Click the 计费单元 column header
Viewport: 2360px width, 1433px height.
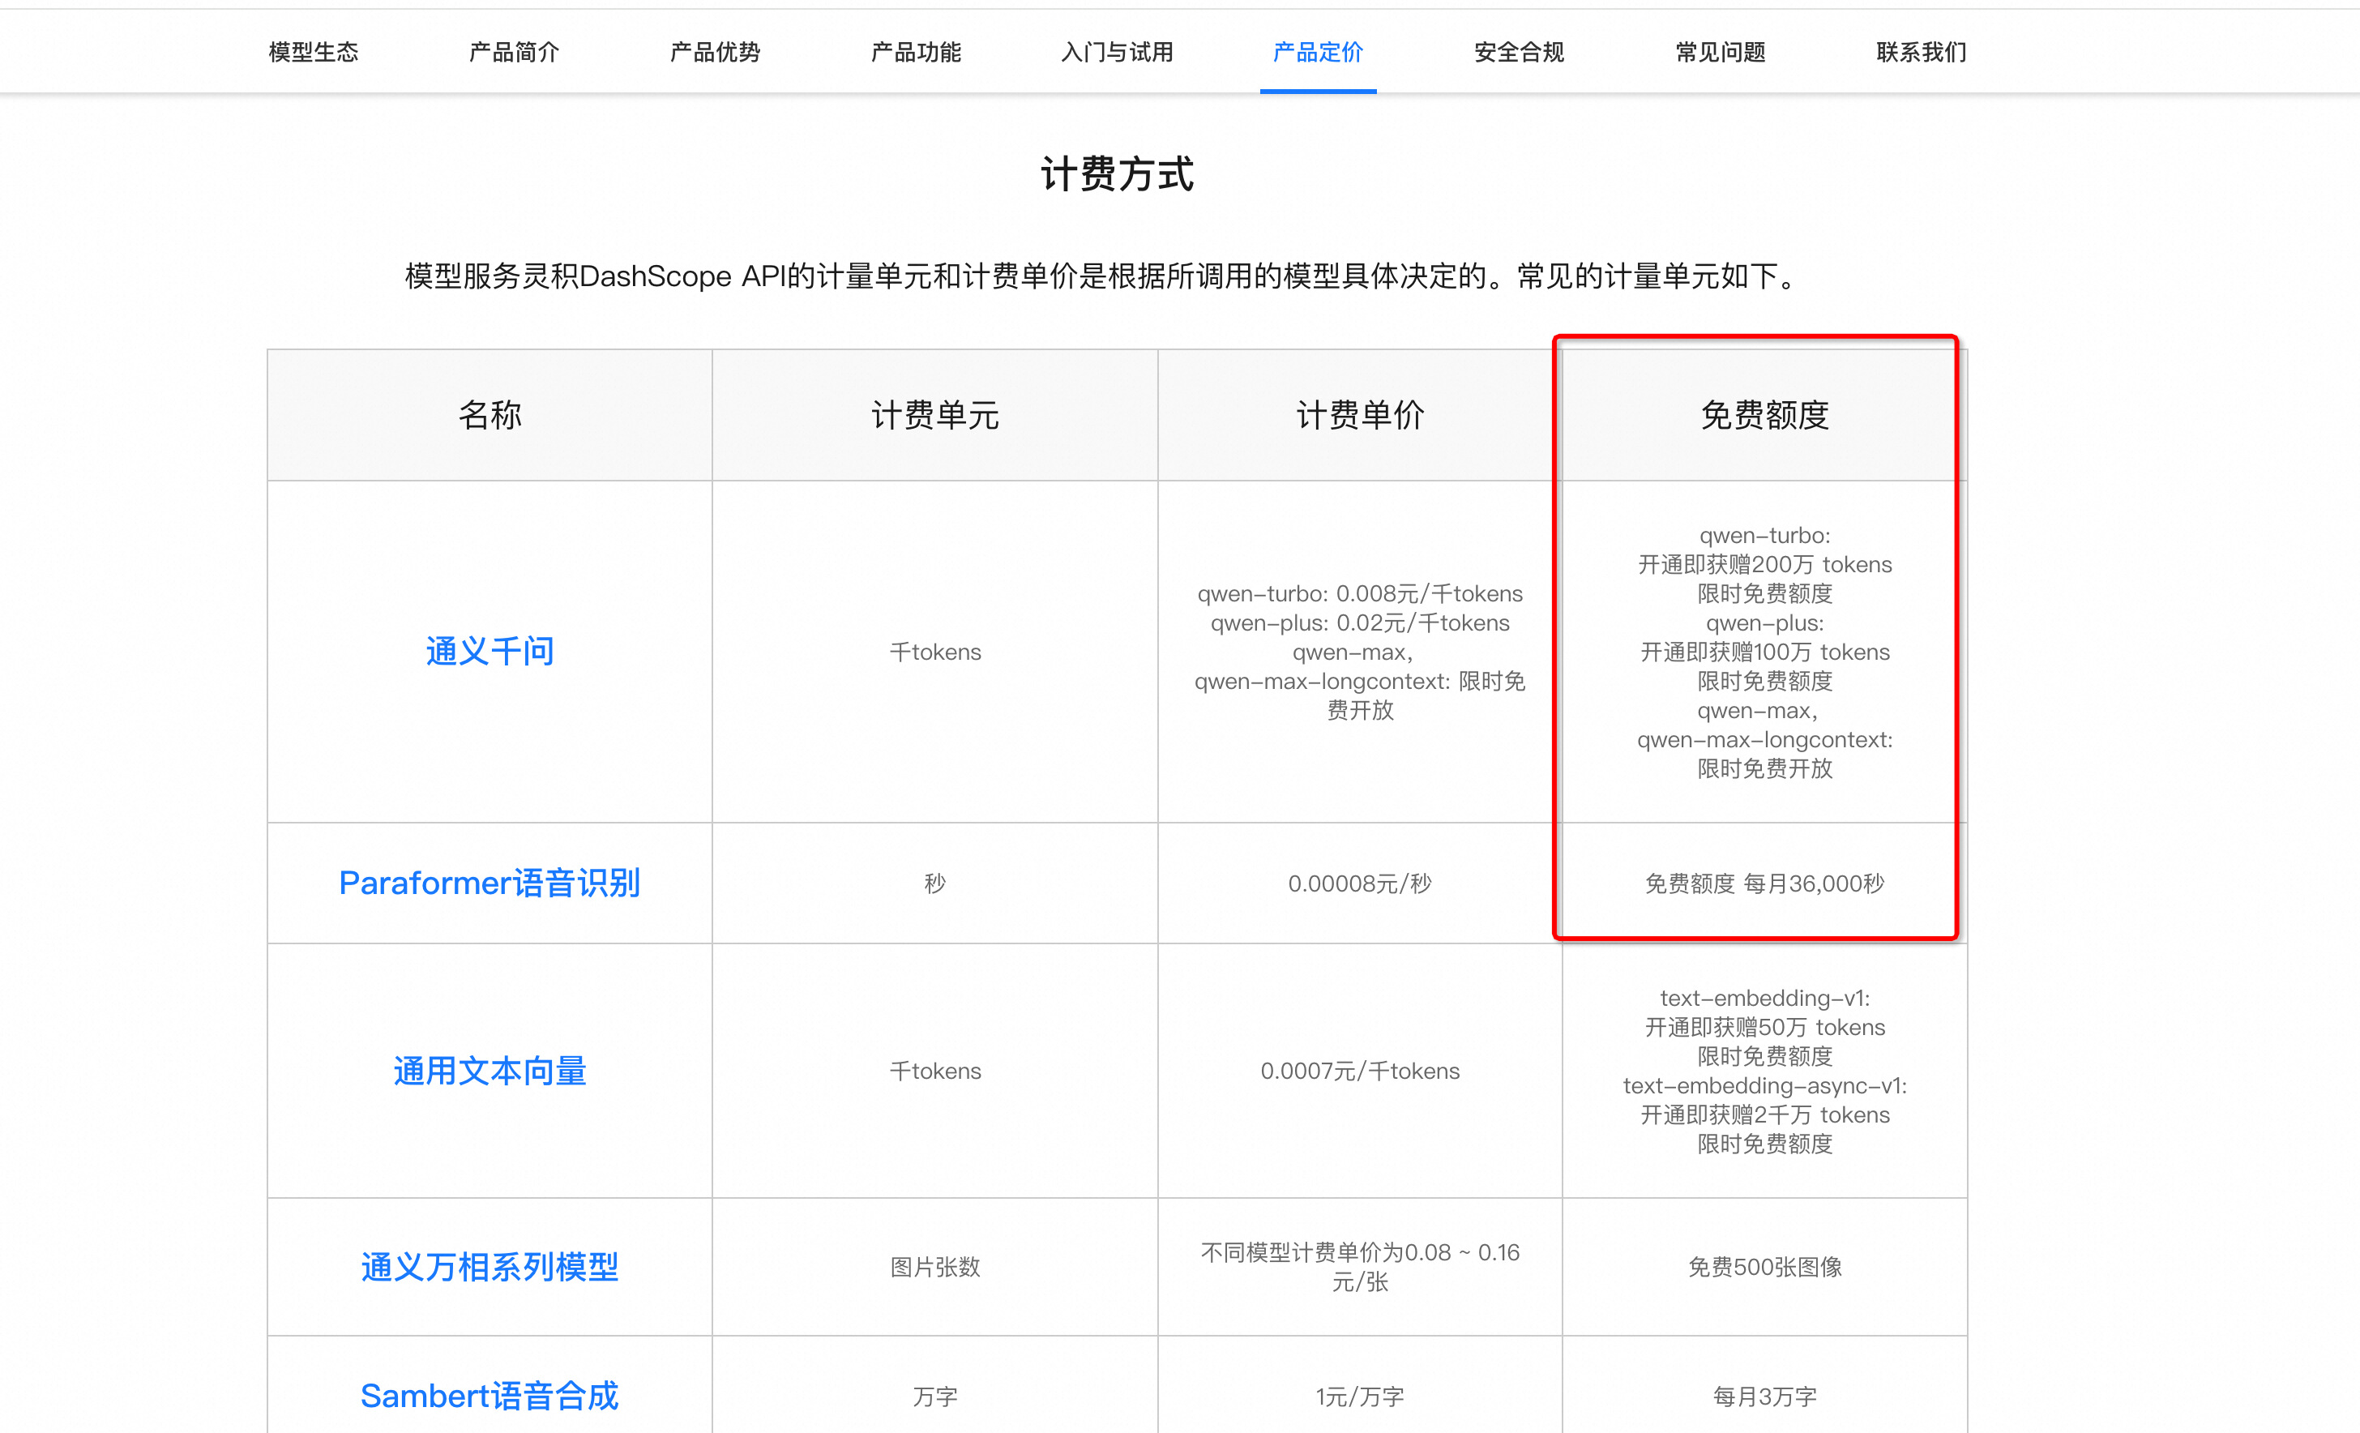tap(934, 415)
